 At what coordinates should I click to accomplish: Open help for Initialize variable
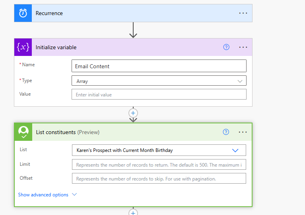[x=226, y=47]
